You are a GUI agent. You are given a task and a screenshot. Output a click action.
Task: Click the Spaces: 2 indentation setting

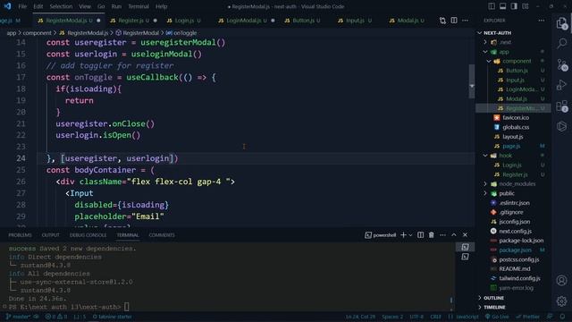392,317
